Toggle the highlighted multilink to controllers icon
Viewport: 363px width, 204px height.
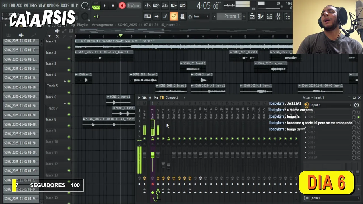(x=174, y=16)
